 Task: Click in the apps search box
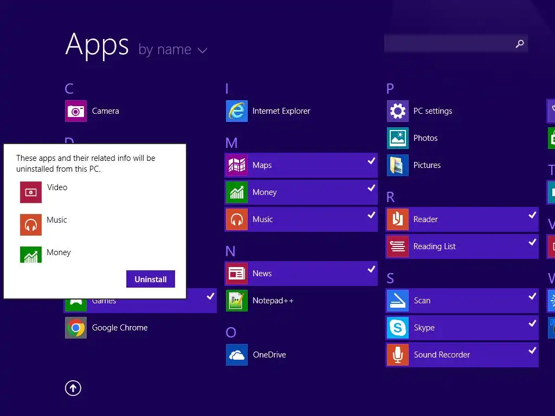456,44
